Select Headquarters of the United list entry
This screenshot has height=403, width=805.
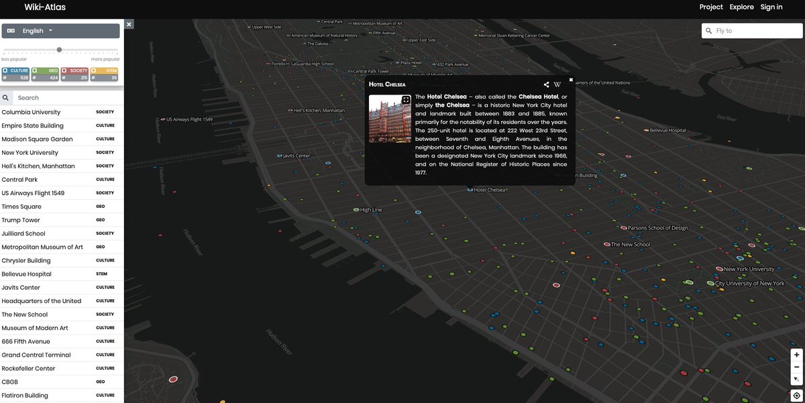[x=62, y=301]
